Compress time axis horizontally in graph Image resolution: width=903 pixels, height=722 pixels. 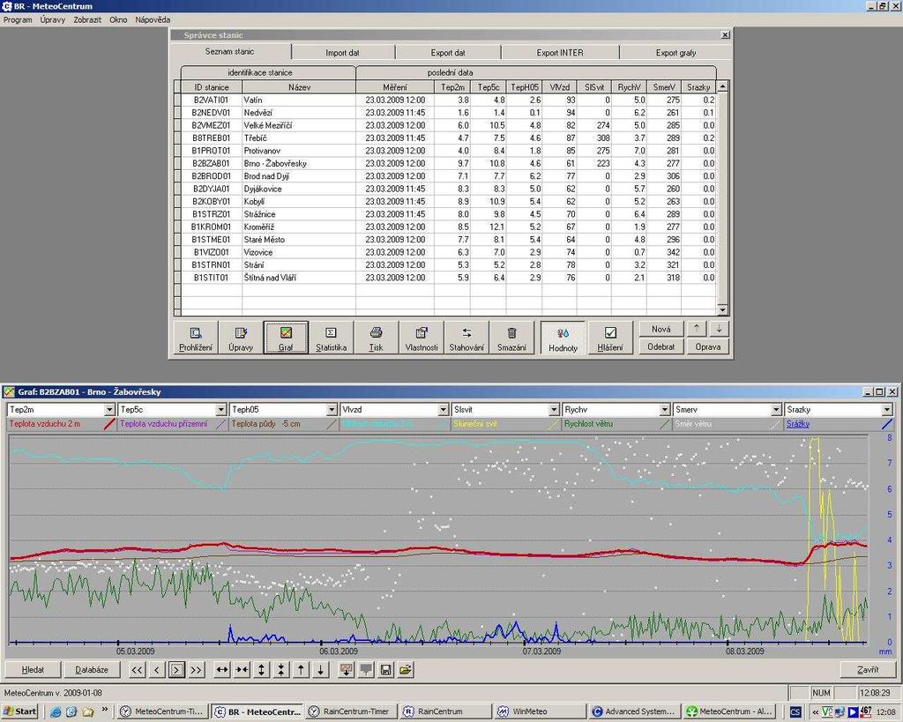[x=243, y=670]
